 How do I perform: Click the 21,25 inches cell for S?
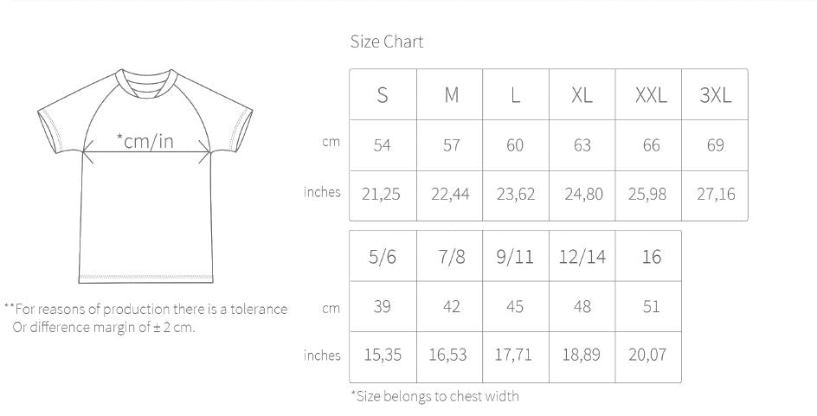(383, 195)
